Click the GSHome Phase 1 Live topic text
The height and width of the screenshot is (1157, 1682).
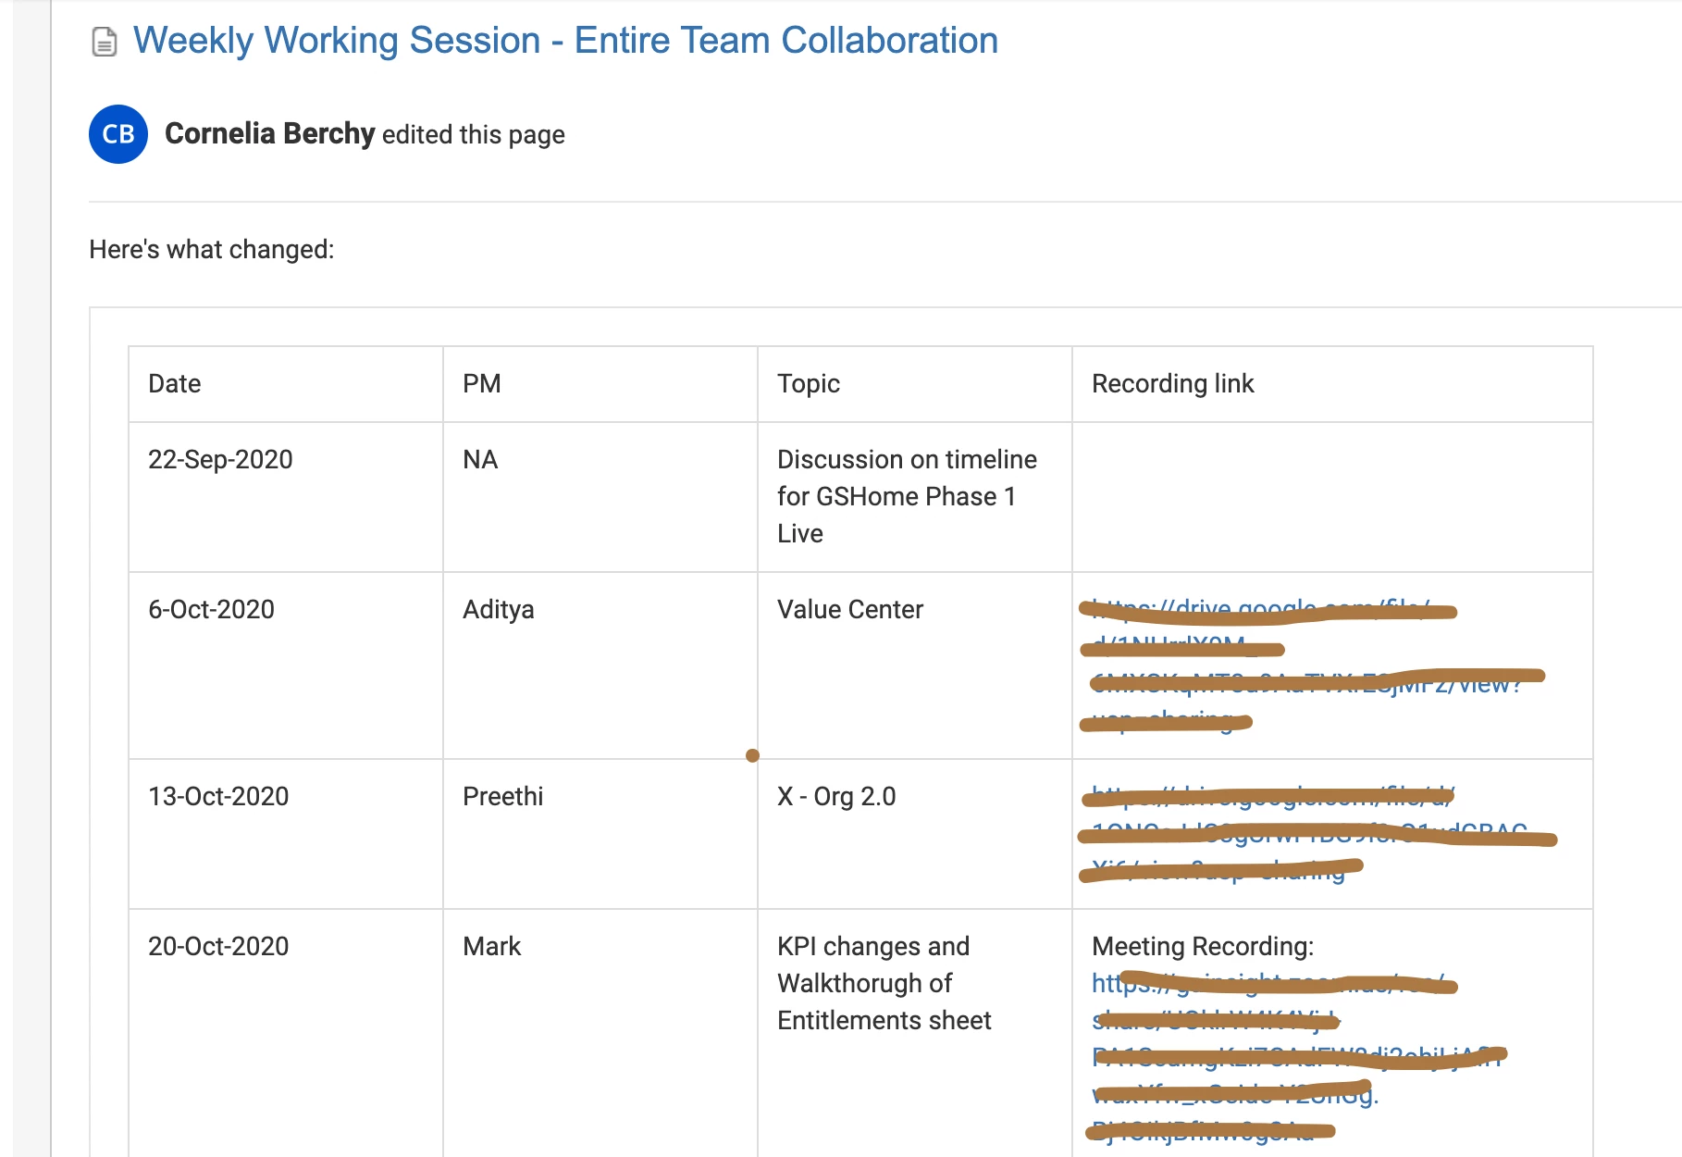[907, 496]
